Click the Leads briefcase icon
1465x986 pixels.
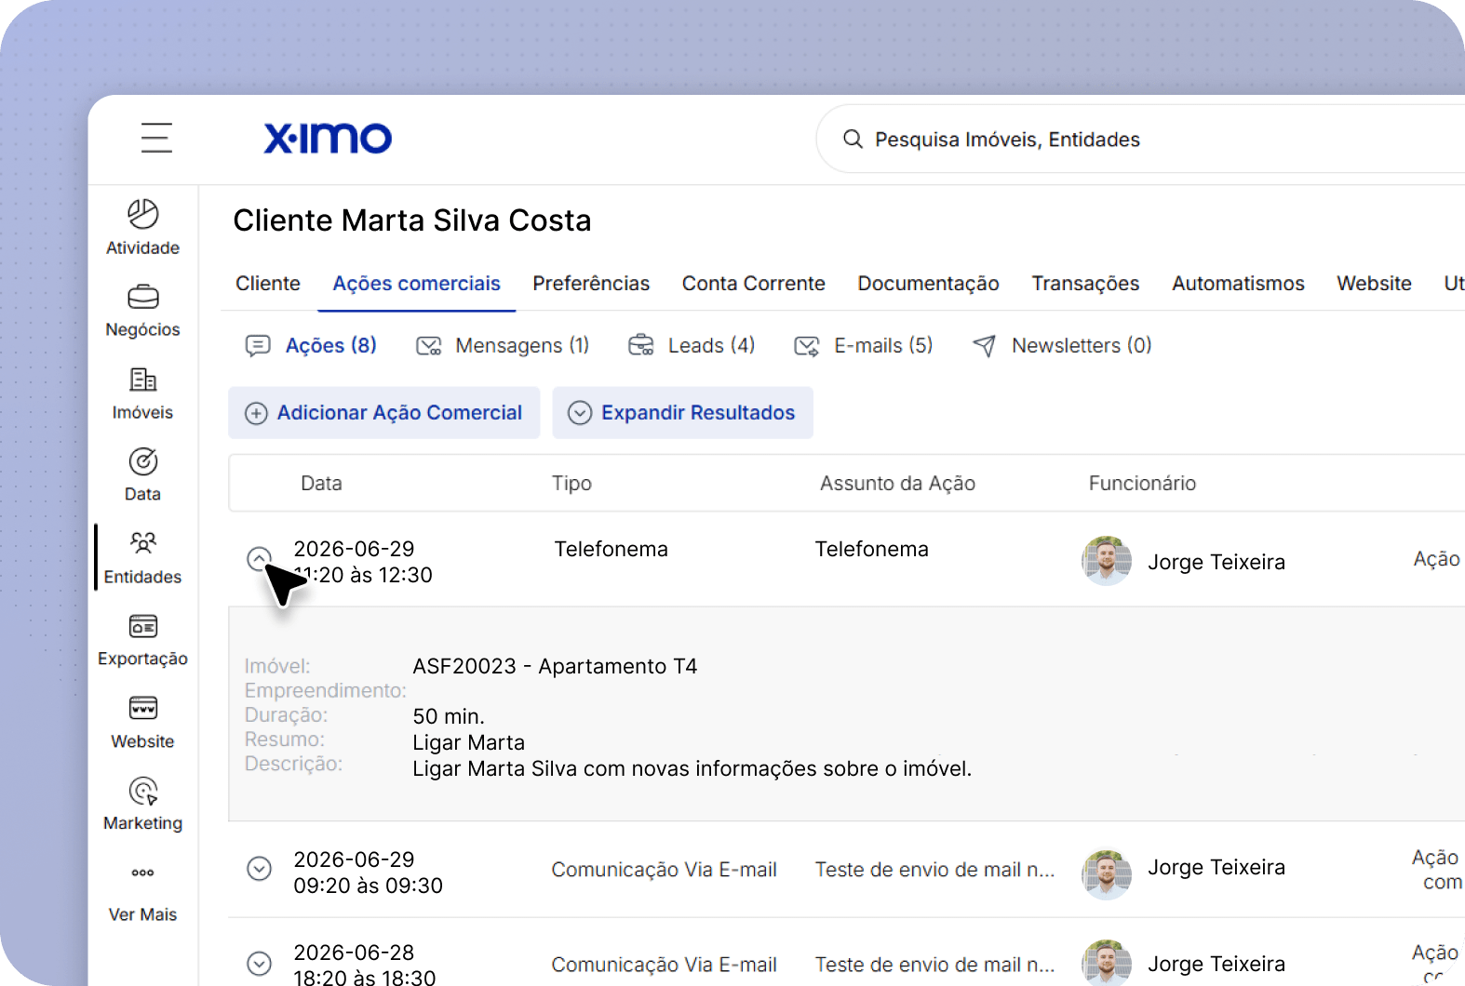(x=641, y=345)
